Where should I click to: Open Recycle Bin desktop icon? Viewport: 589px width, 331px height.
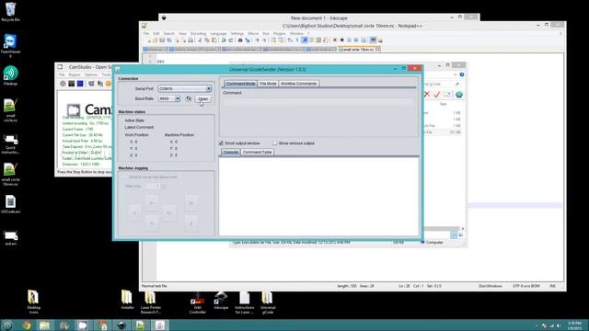click(x=10, y=12)
